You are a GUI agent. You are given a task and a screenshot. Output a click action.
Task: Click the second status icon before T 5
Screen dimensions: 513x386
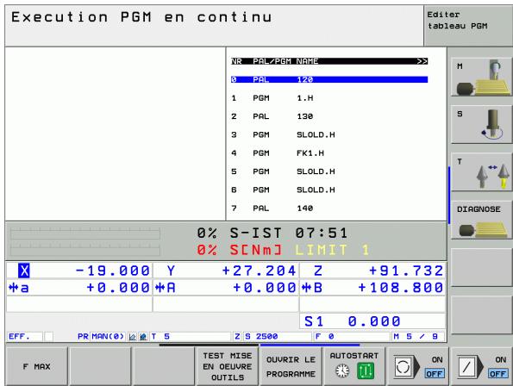click(x=143, y=337)
